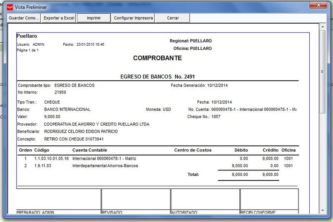Open Configurar Impresora settings
This screenshot has height=222, width=333.
tap(133, 18)
